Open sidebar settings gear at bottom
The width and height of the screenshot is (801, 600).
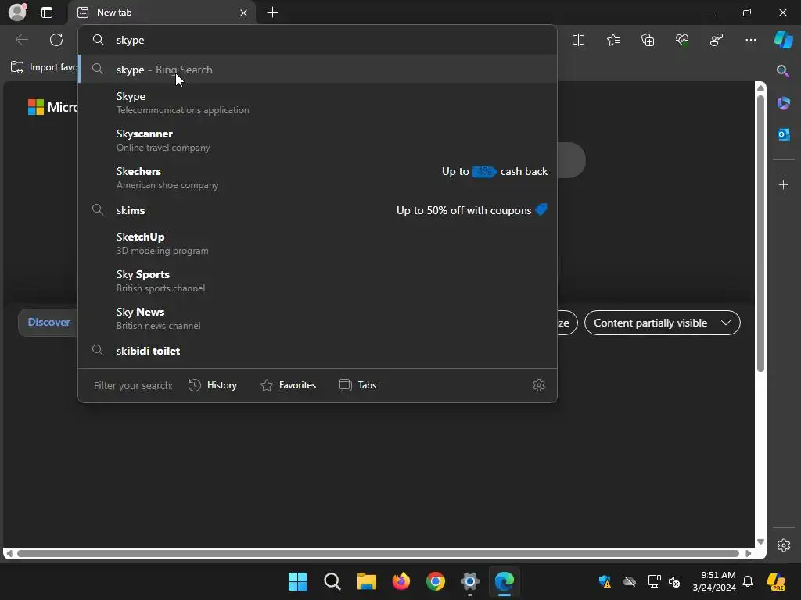pos(784,545)
